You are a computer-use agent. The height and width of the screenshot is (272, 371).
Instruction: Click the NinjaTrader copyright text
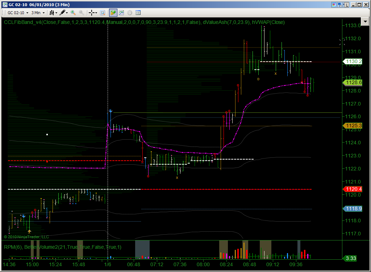point(26,237)
